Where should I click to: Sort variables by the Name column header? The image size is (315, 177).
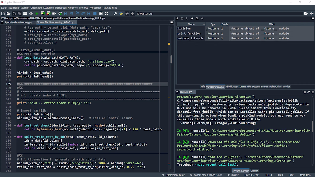click(x=191, y=24)
